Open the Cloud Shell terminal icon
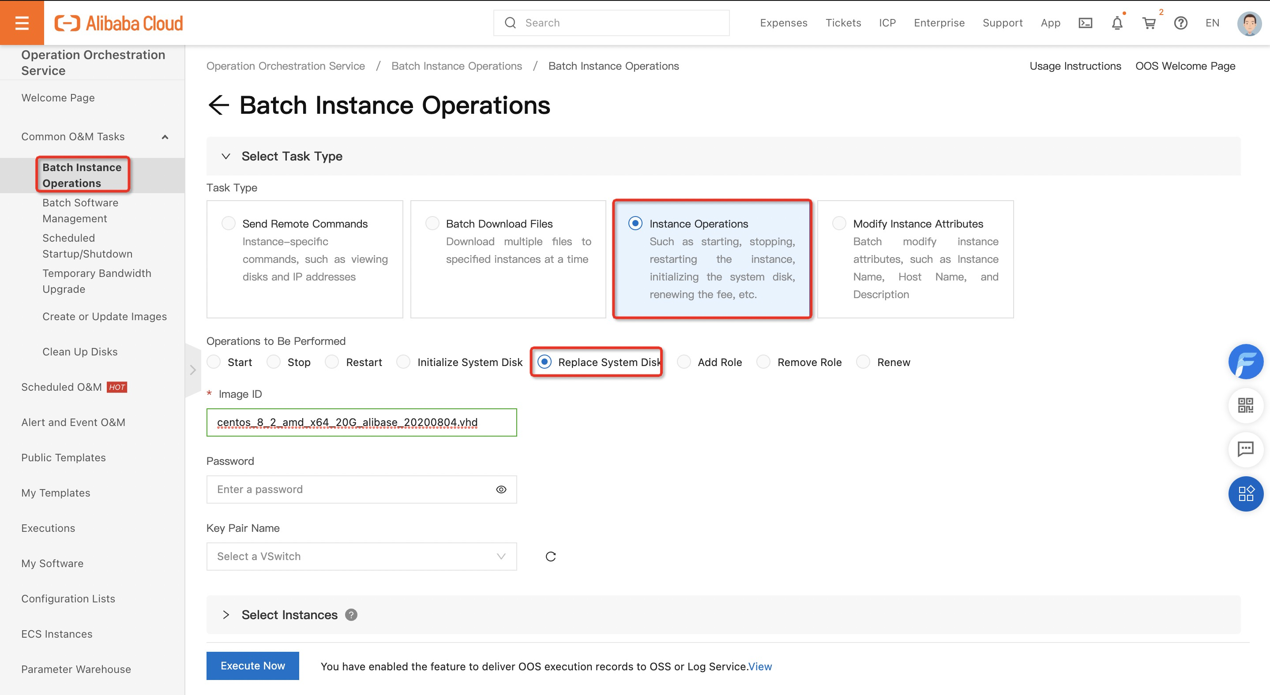1270x695 pixels. point(1085,22)
